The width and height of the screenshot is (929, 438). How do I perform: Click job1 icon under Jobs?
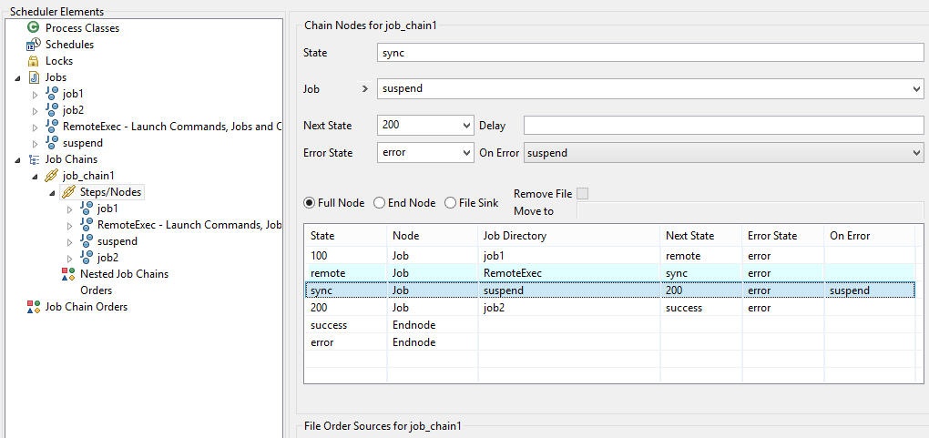tap(52, 93)
